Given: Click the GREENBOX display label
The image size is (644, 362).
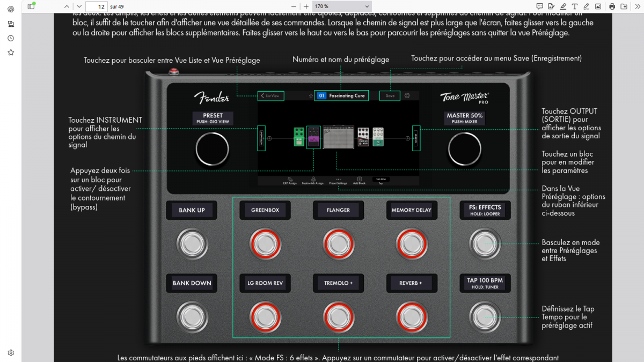Looking at the screenshot, I should (x=265, y=210).
